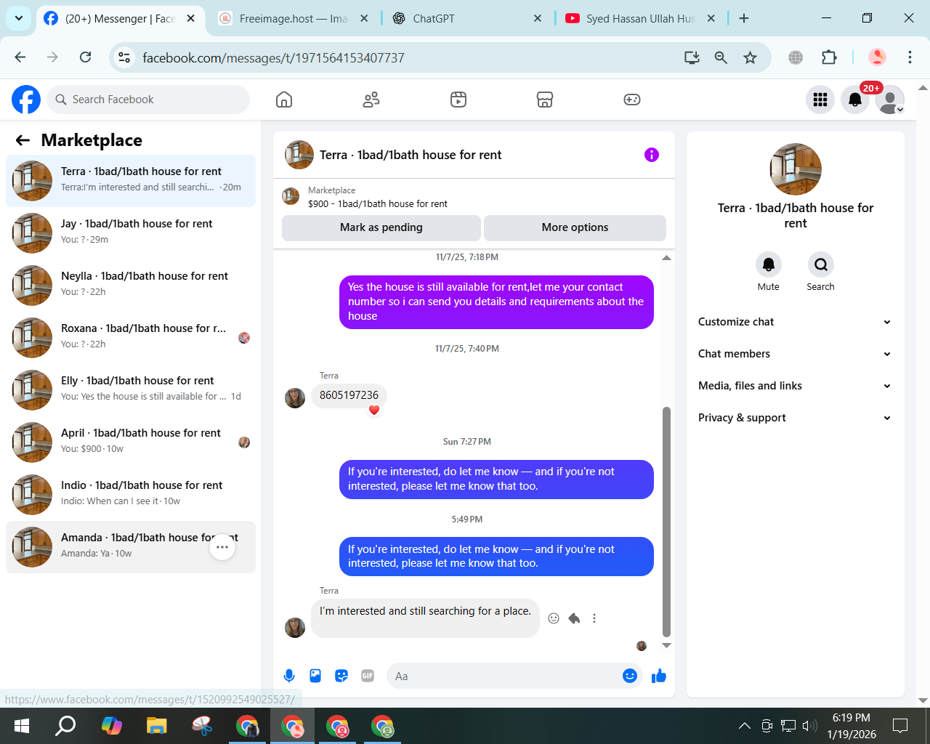
Task: Open the browser tab search dropdown
Action: pos(18,18)
